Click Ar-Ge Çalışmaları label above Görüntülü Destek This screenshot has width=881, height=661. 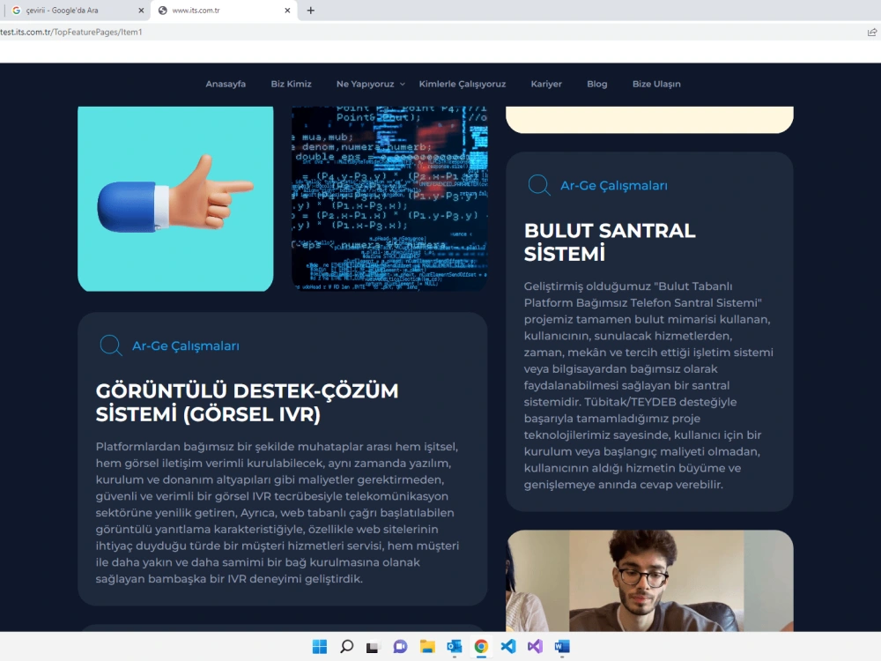point(185,345)
